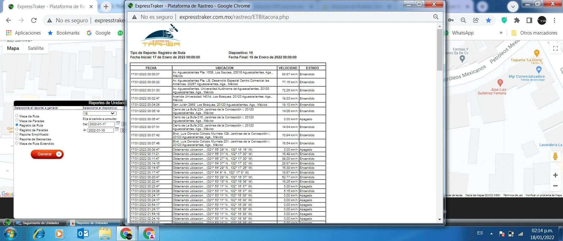Switch to the Seguimiento de Unidades taskbar window
Viewport: 563px width, 241px height.
coord(41,223)
